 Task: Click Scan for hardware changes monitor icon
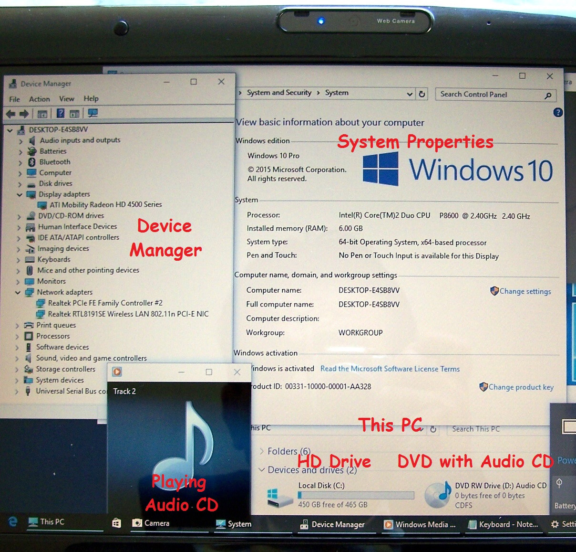point(93,113)
